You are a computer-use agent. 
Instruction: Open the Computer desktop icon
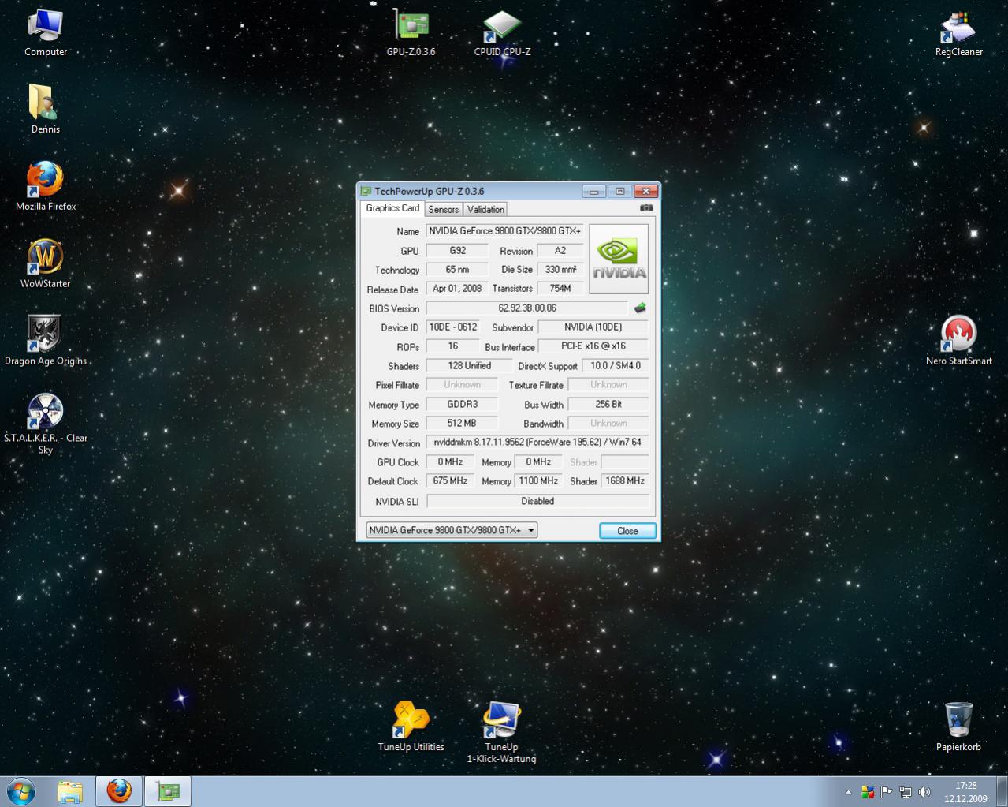(x=45, y=33)
